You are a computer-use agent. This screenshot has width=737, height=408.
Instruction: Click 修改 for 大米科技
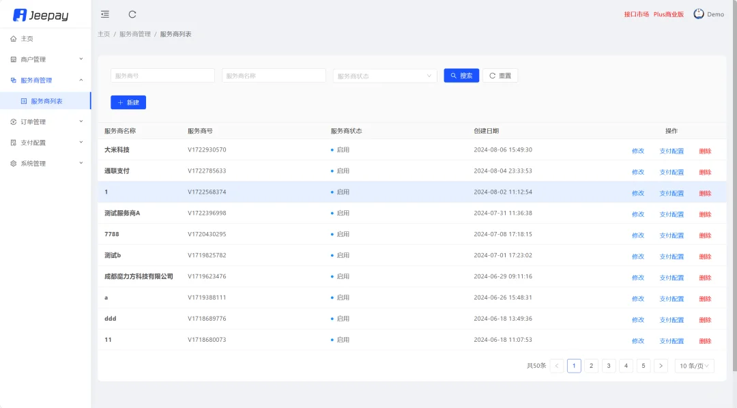click(x=637, y=151)
